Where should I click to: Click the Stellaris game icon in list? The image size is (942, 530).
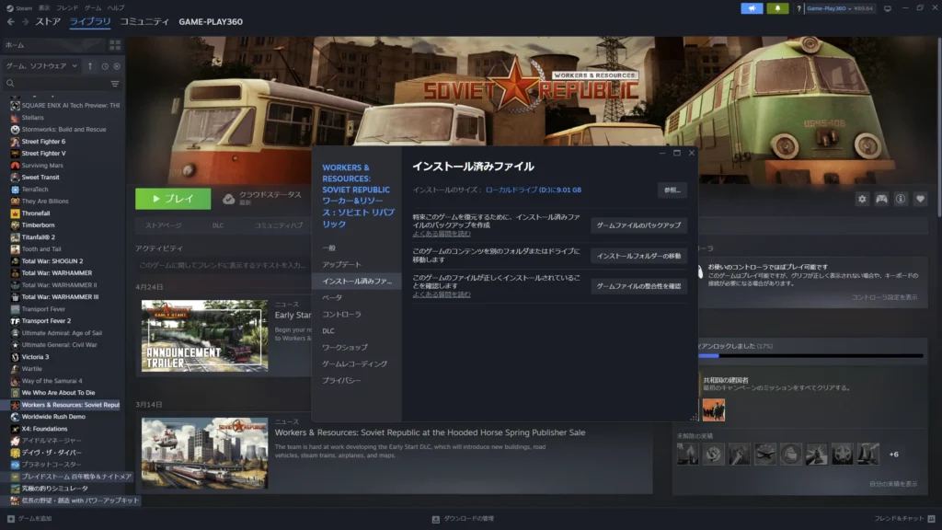click(x=15, y=118)
